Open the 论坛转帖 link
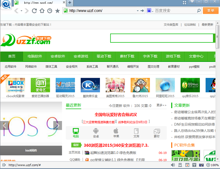The height and width of the screenshot is (169, 220). (x=190, y=25)
